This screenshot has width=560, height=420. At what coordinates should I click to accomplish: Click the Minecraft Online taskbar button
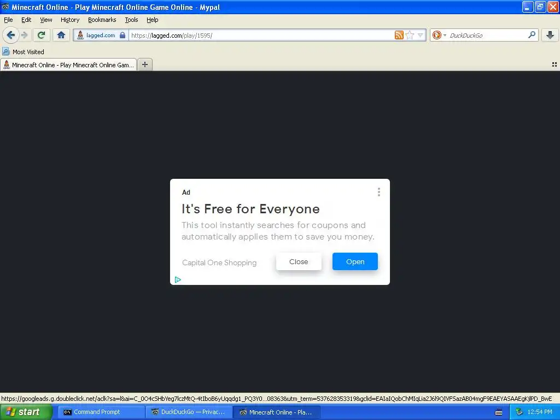click(x=277, y=412)
